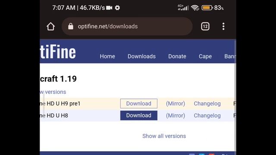
Task: Open the Cape navigation item
Action: tap(205, 56)
